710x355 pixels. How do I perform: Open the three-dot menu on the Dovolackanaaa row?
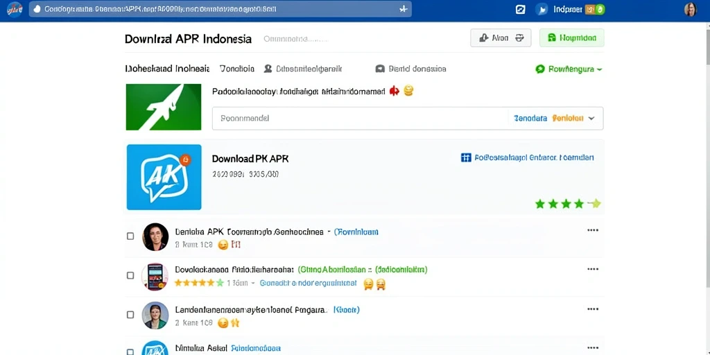click(593, 269)
